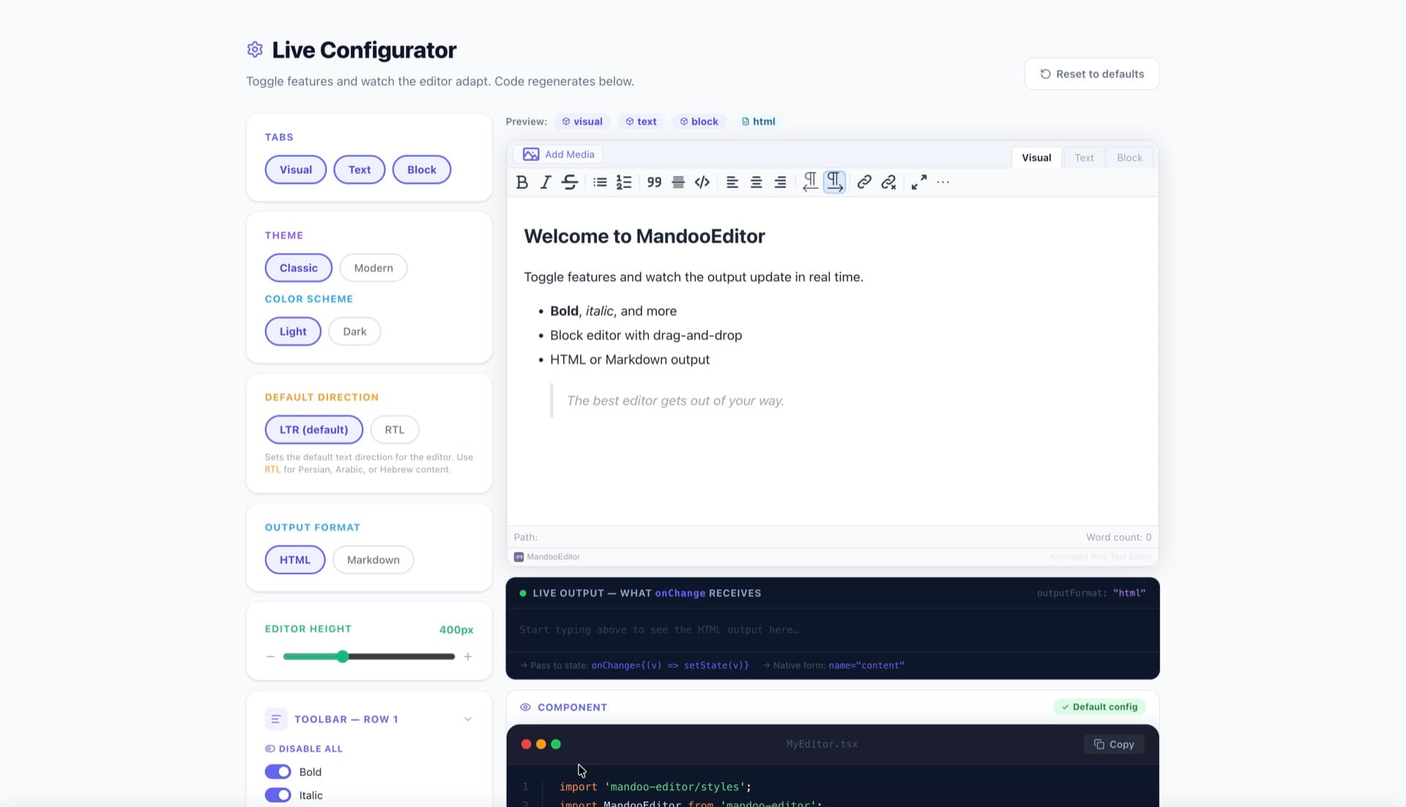Remove link using the unlink icon
1406x807 pixels.
point(888,182)
